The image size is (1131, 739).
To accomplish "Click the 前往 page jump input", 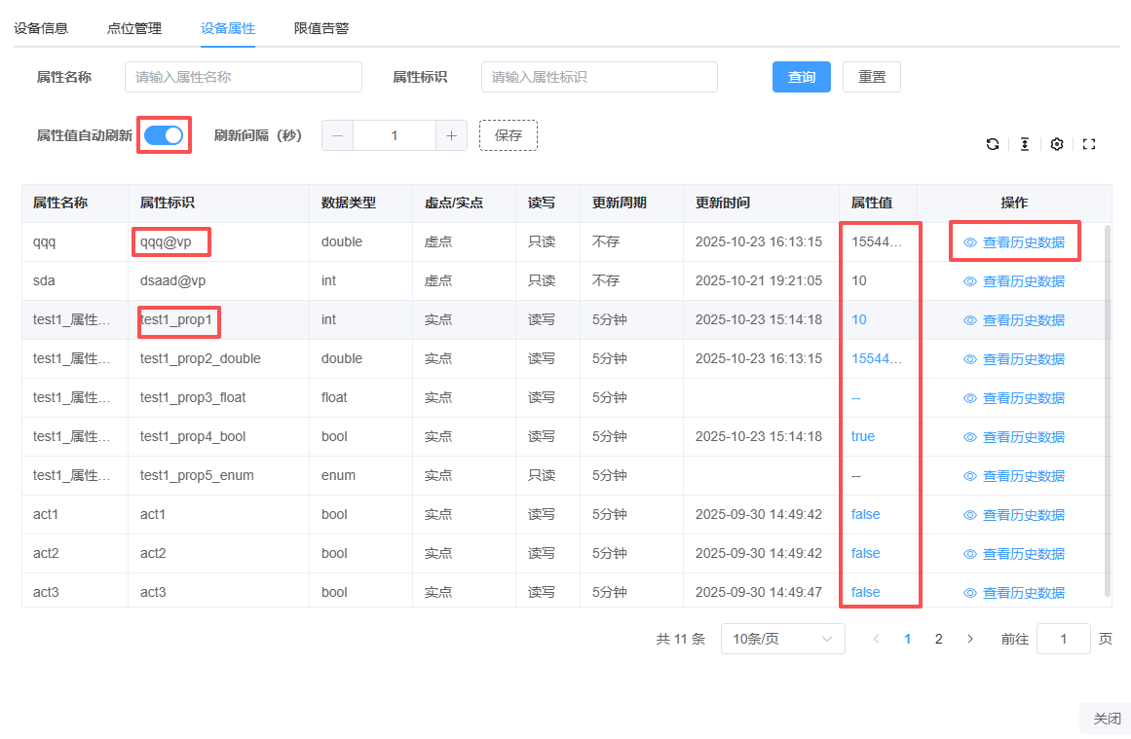I will click(x=1063, y=639).
